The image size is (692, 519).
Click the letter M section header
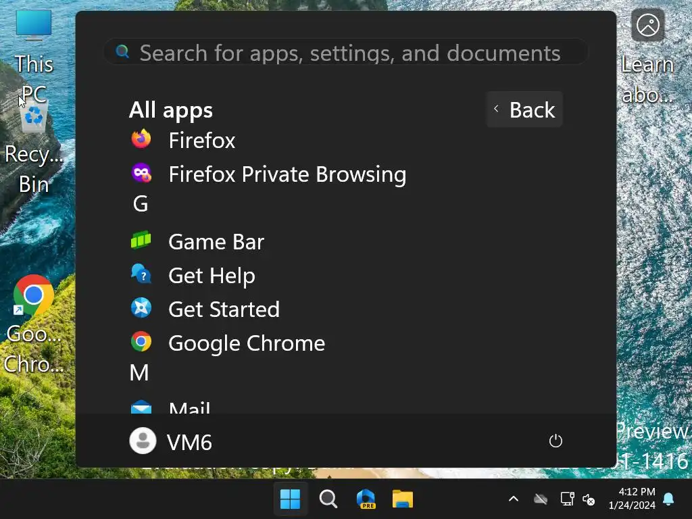point(139,373)
